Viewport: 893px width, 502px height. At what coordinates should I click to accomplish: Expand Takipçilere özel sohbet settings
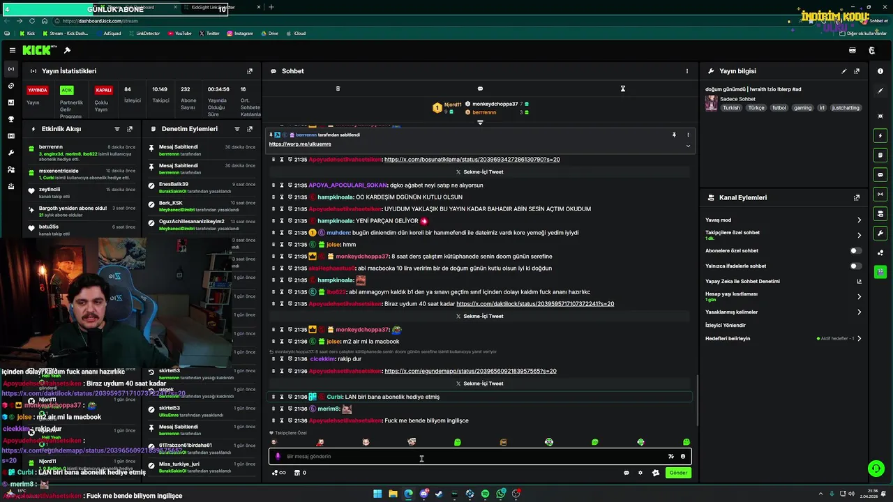860,235
